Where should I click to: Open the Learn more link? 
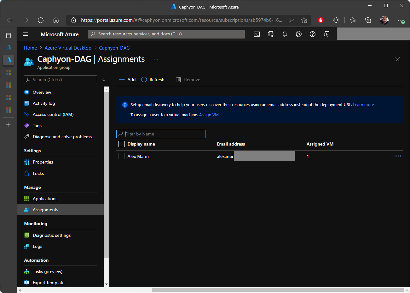coord(363,105)
